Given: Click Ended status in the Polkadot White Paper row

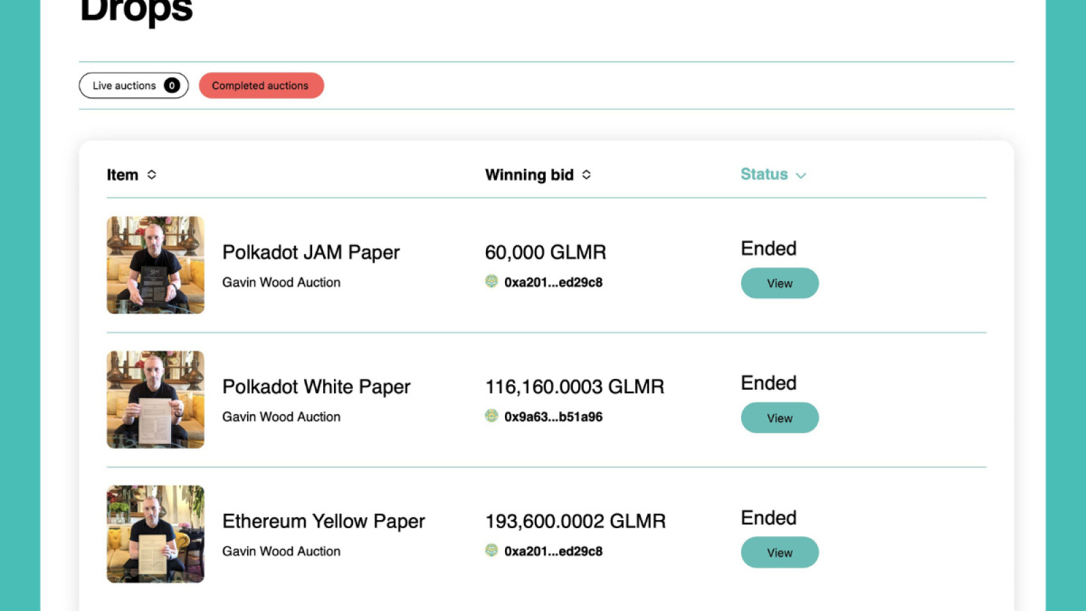Looking at the screenshot, I should coord(768,383).
